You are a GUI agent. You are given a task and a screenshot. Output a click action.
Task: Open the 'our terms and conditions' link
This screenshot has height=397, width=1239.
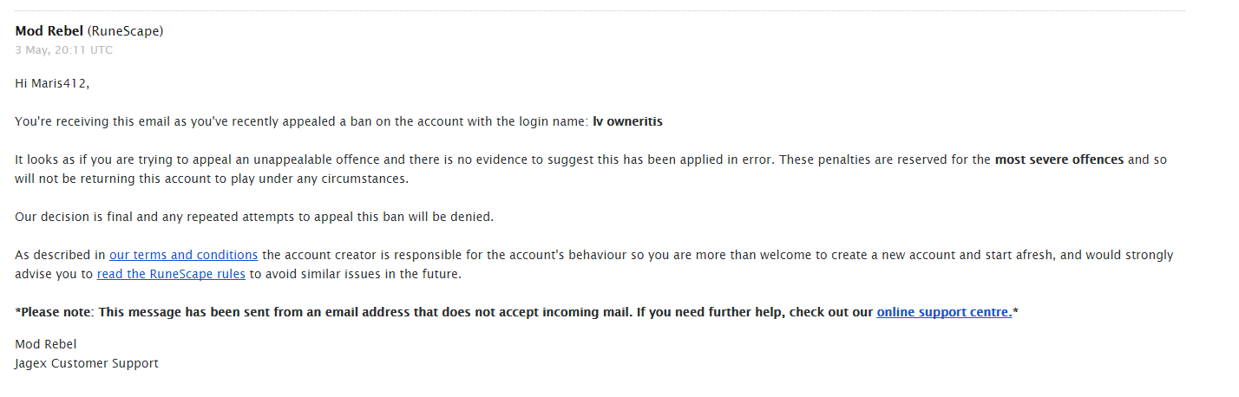tap(183, 255)
